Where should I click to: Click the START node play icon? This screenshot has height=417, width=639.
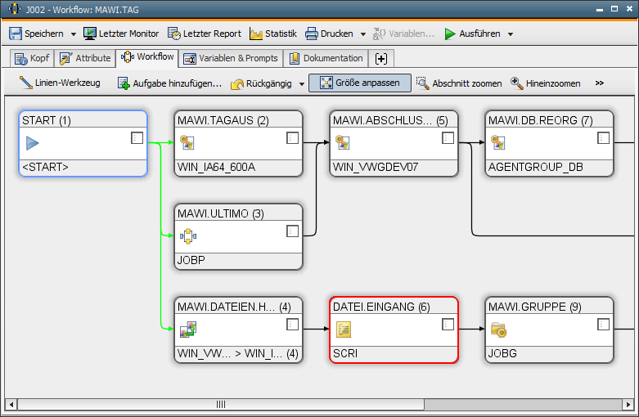(32, 143)
